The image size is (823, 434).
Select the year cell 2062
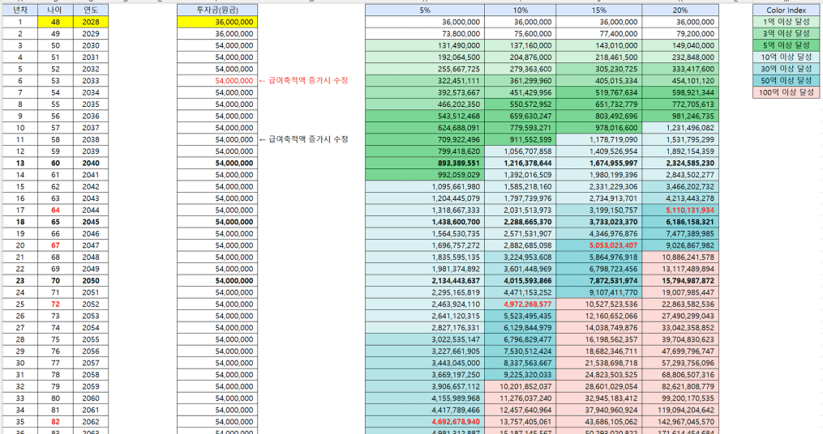(90, 421)
